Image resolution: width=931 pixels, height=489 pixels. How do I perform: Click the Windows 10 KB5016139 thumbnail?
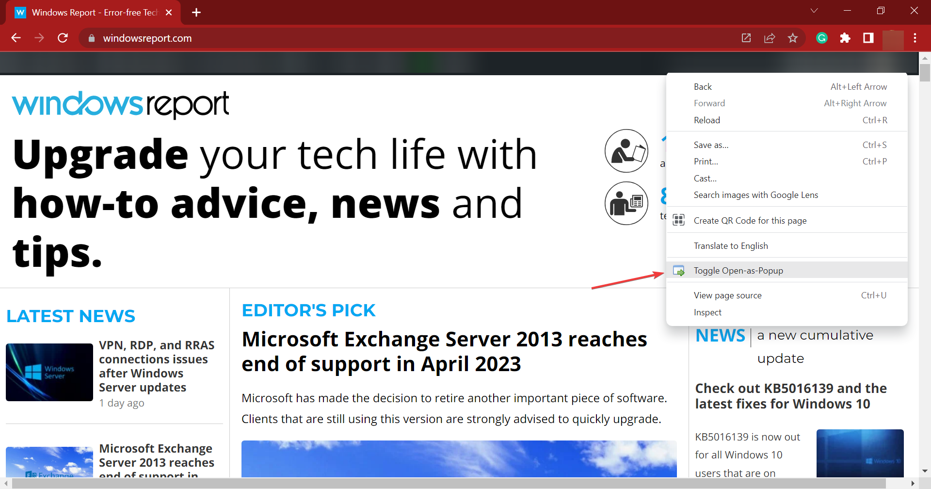click(860, 453)
